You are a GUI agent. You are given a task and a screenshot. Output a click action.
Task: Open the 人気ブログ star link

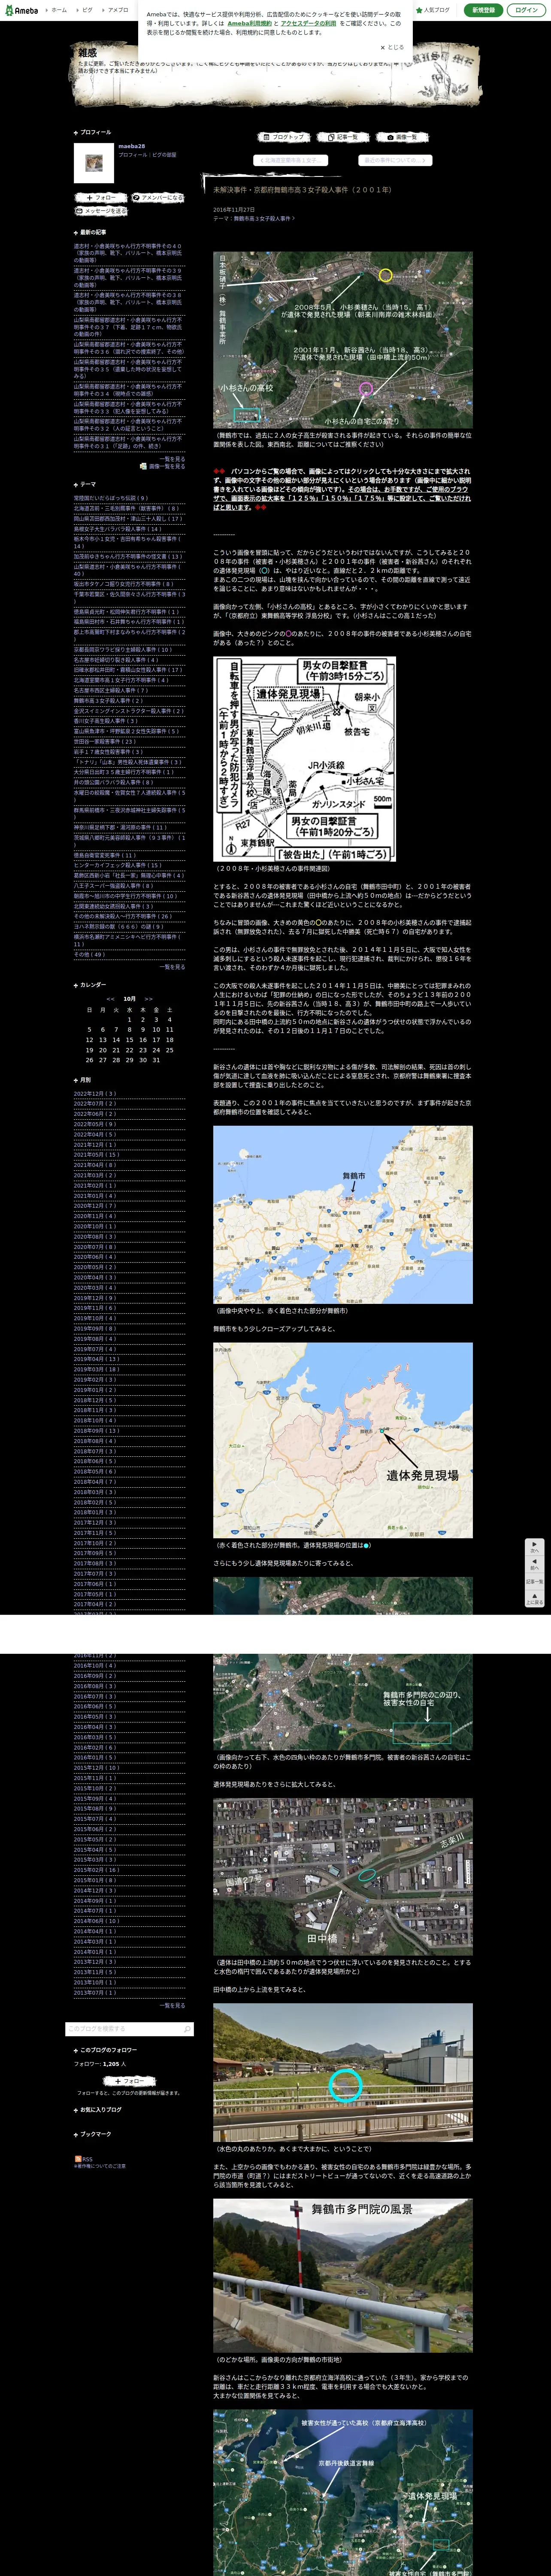pos(433,10)
